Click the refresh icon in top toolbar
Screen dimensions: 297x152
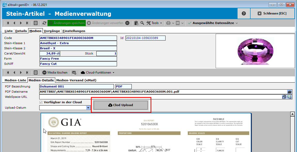(x=44, y=23)
